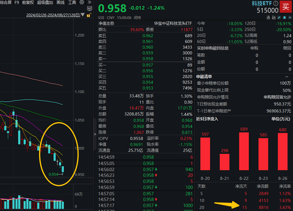Open the date range dropdown triangle
This screenshot has height=211, width=293.
point(83,15)
